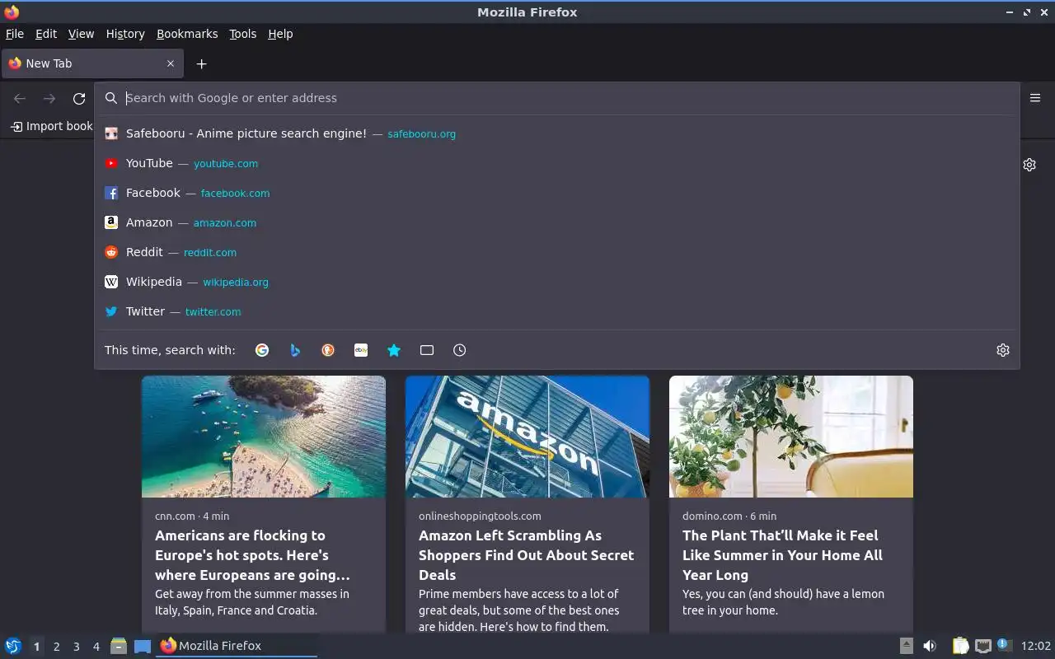Search this time with DuckDuckGo icon
Image resolution: width=1055 pixels, height=659 pixels.
pyautogui.click(x=328, y=350)
